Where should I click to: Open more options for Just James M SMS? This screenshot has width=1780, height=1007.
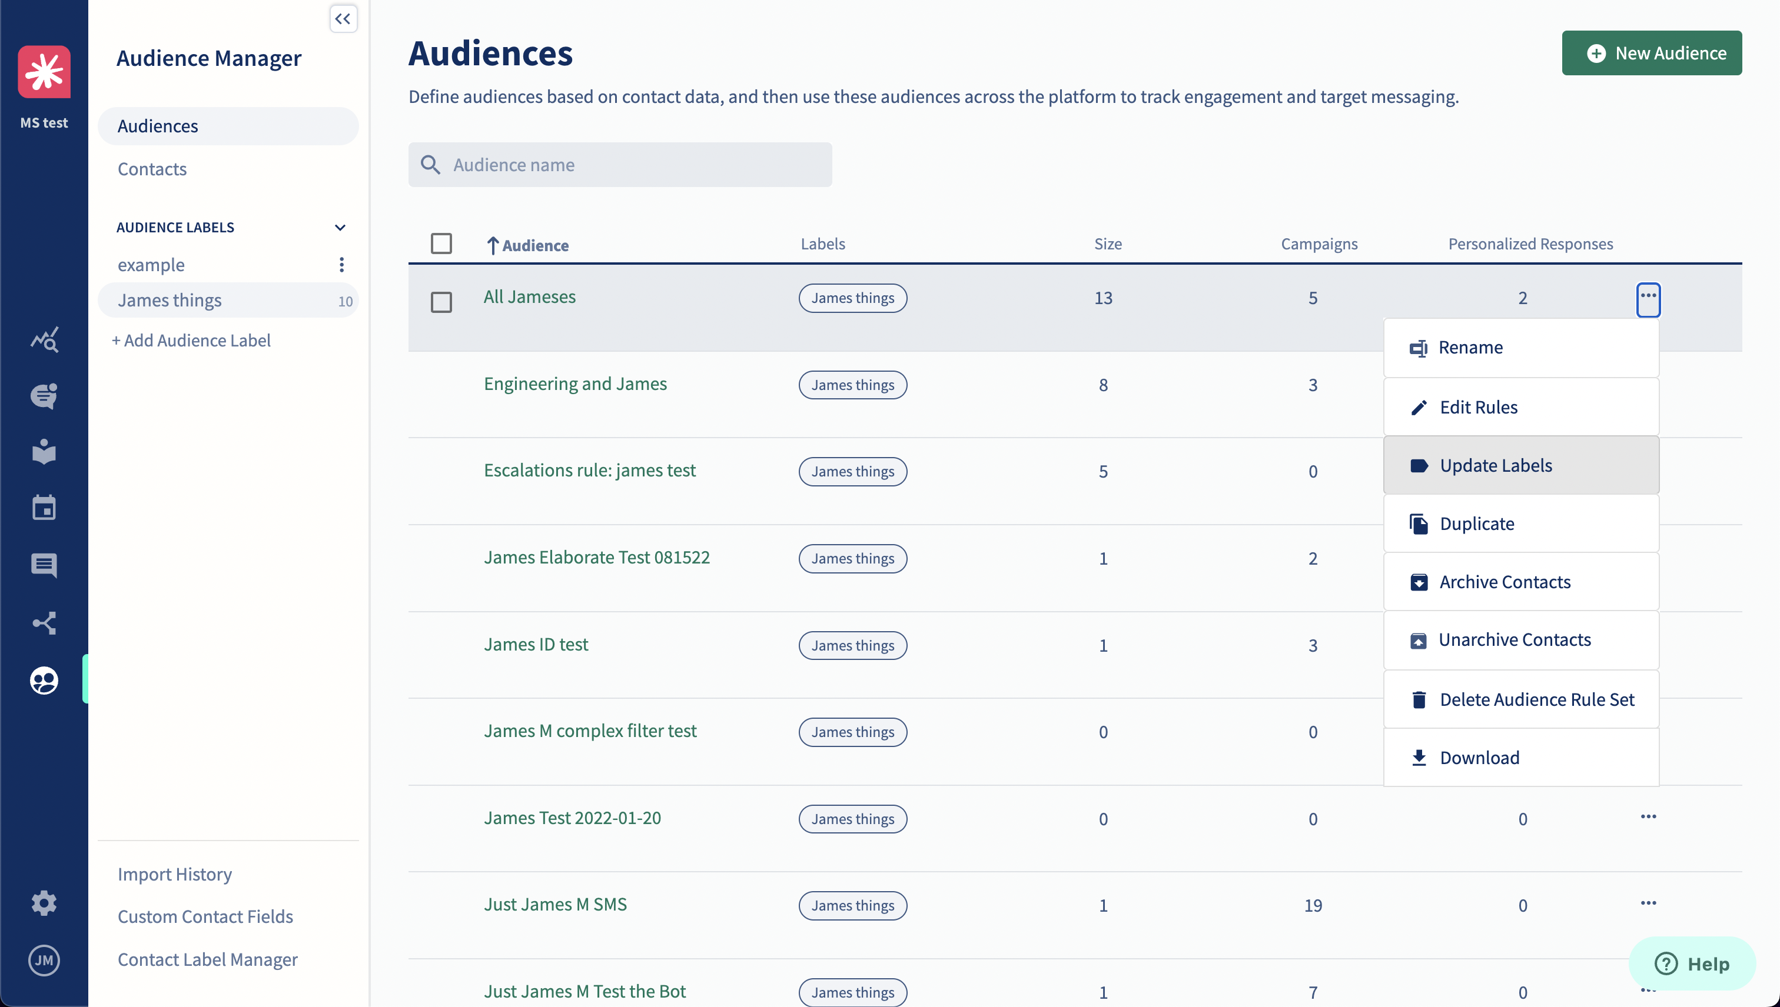(x=1648, y=903)
